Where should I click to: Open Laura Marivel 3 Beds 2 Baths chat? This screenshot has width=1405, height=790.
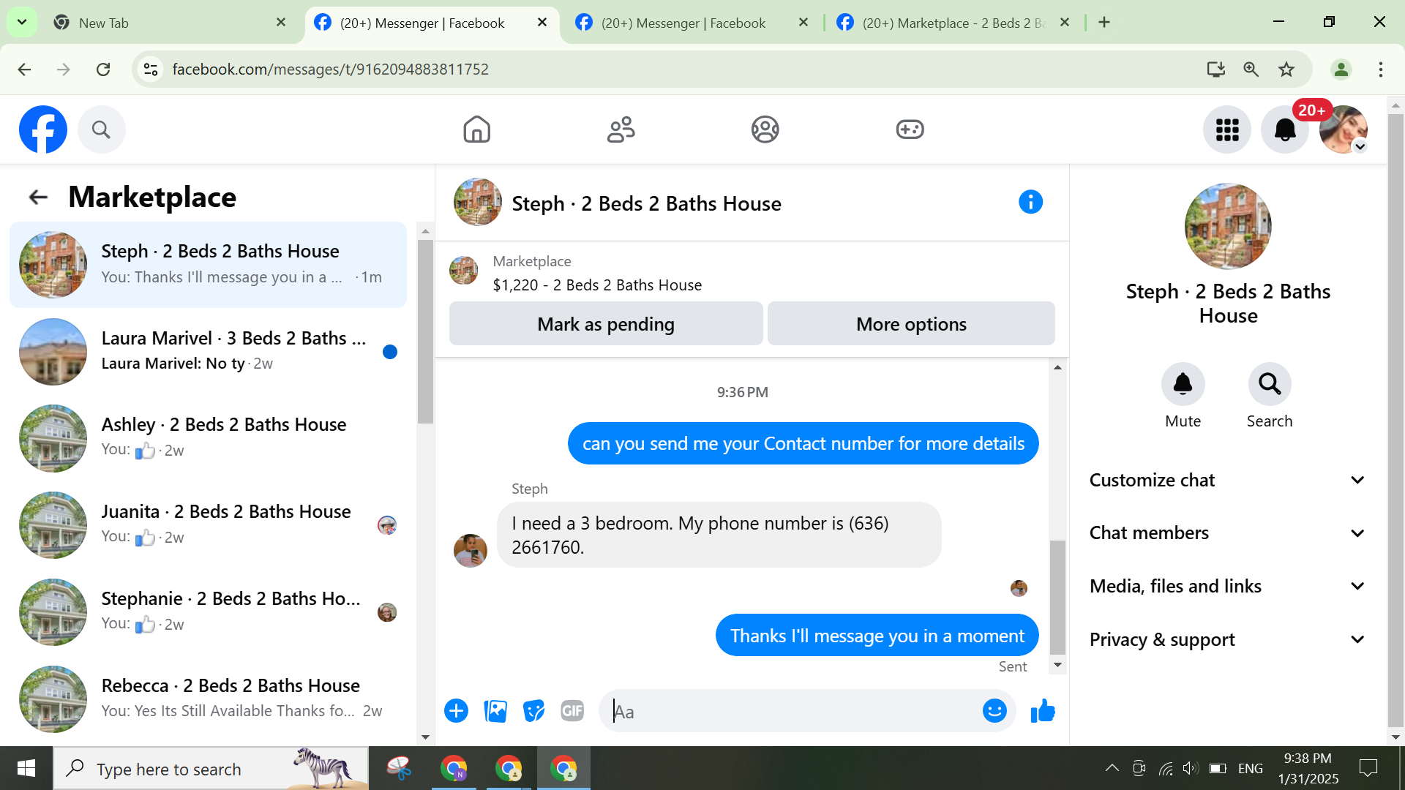[208, 351]
